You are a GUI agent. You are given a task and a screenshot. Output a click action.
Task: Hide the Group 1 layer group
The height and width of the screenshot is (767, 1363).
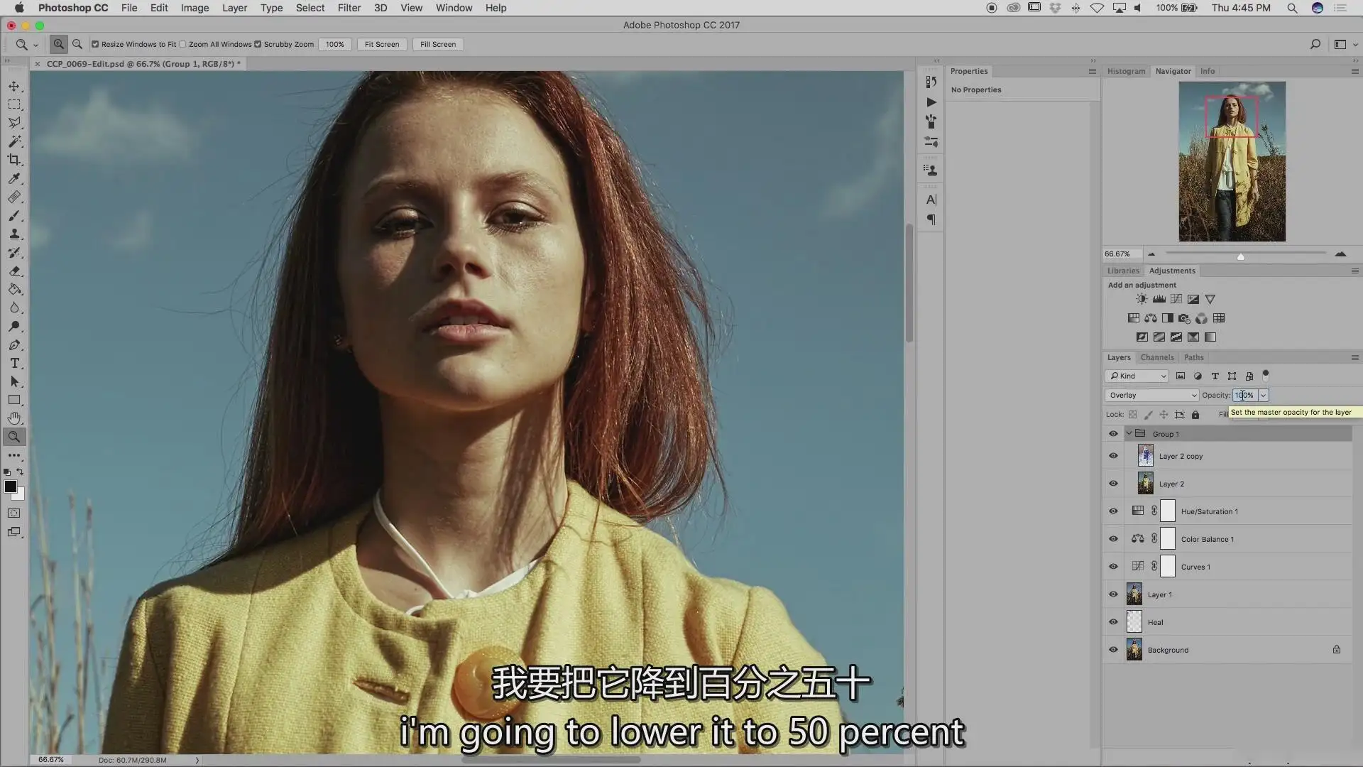pos(1113,434)
